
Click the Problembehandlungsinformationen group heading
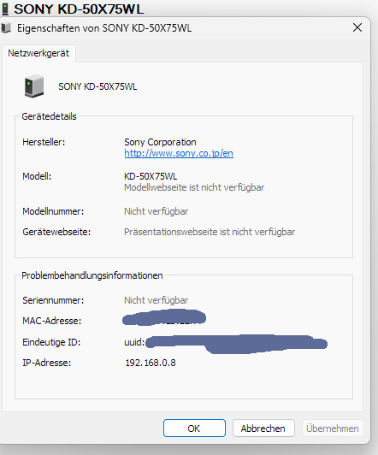click(x=92, y=275)
